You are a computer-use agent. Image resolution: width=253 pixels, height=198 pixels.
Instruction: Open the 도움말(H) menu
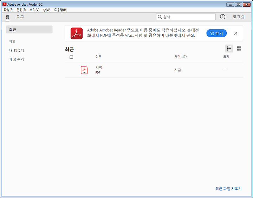[x=60, y=10]
